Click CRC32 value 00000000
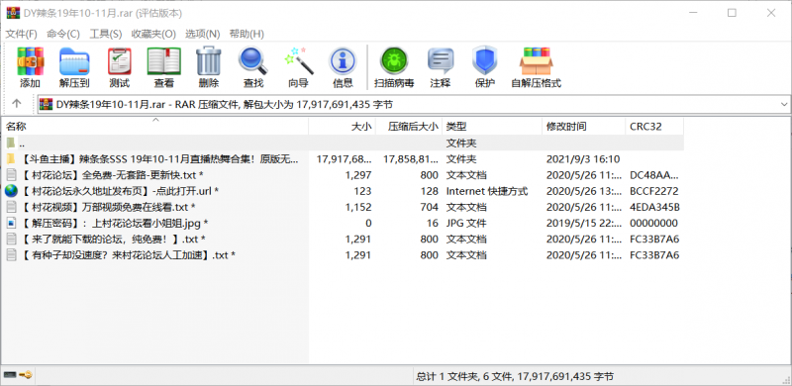The height and width of the screenshot is (386, 792). [653, 223]
